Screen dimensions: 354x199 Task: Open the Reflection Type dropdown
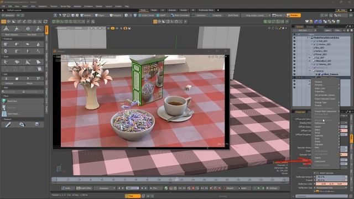click(x=331, y=188)
